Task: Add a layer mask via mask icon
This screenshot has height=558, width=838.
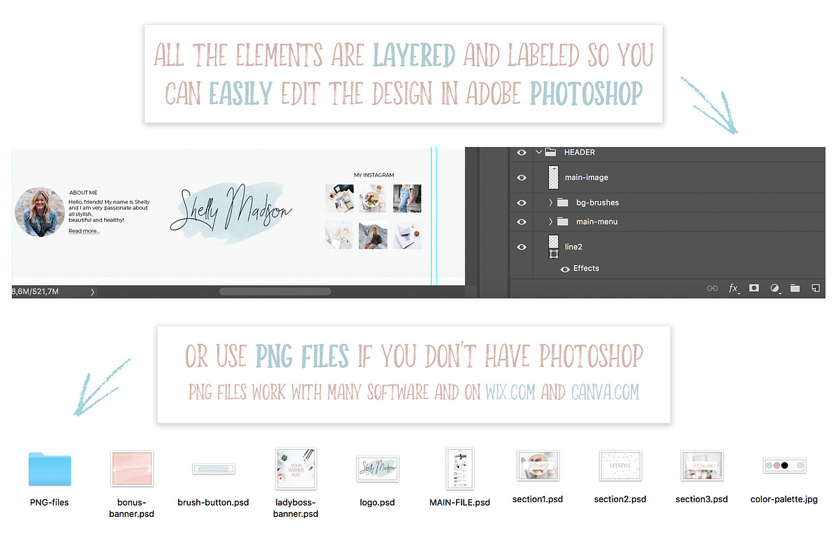Action: 754,287
